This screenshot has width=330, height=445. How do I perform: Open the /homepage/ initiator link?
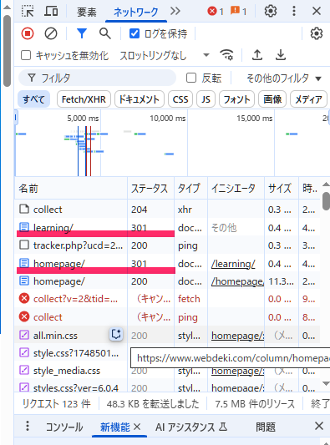coord(238,281)
